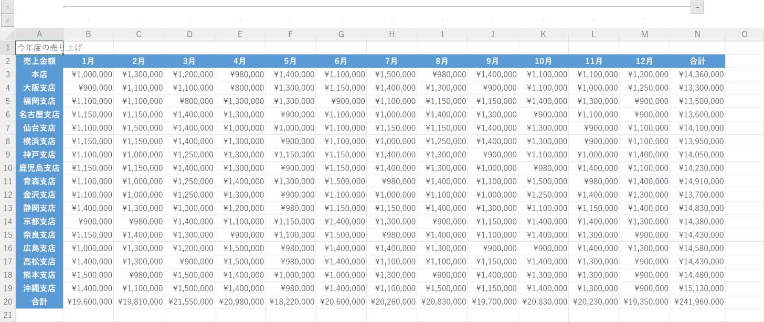The width and height of the screenshot is (764, 322).
Task: Select the 沖縄支店 label cell
Action: point(39,288)
